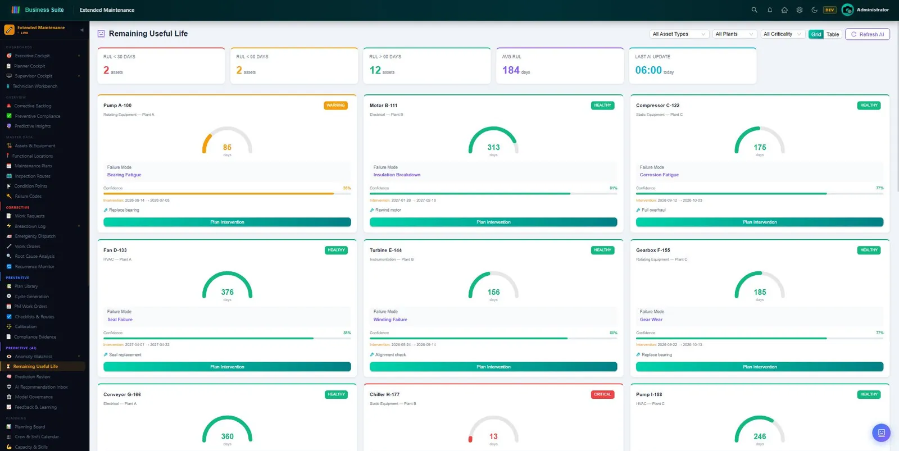The image size is (899, 451).
Task: Go to Model Governance
Action: [34, 397]
